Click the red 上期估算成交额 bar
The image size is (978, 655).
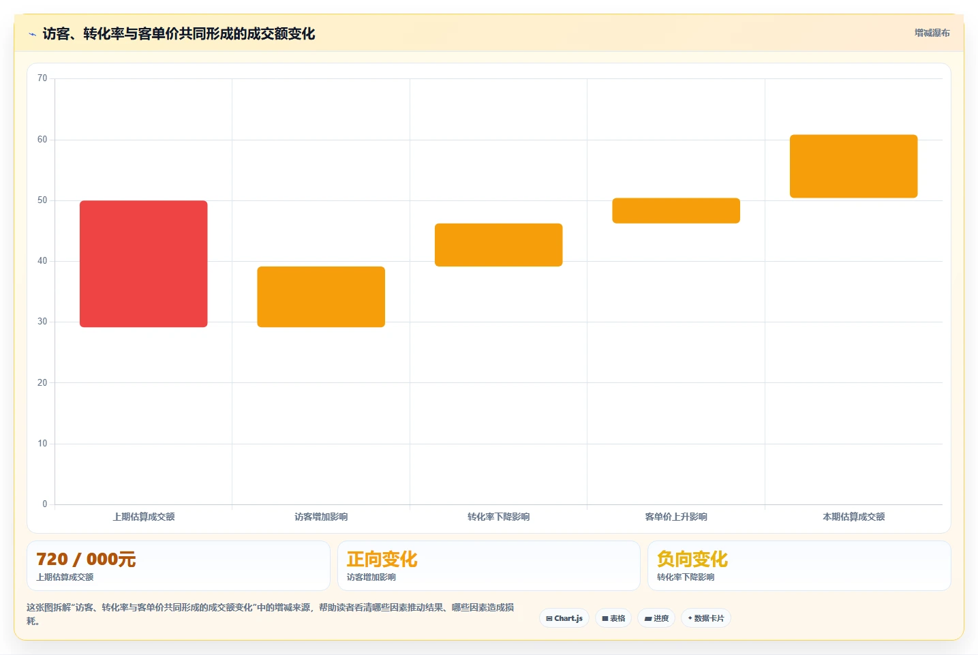[144, 264]
